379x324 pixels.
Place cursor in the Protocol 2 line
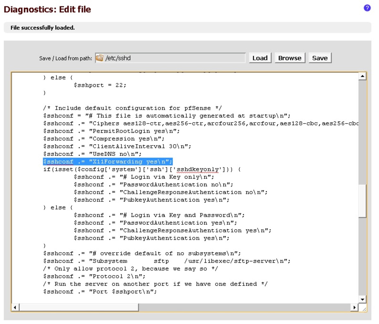point(94,276)
